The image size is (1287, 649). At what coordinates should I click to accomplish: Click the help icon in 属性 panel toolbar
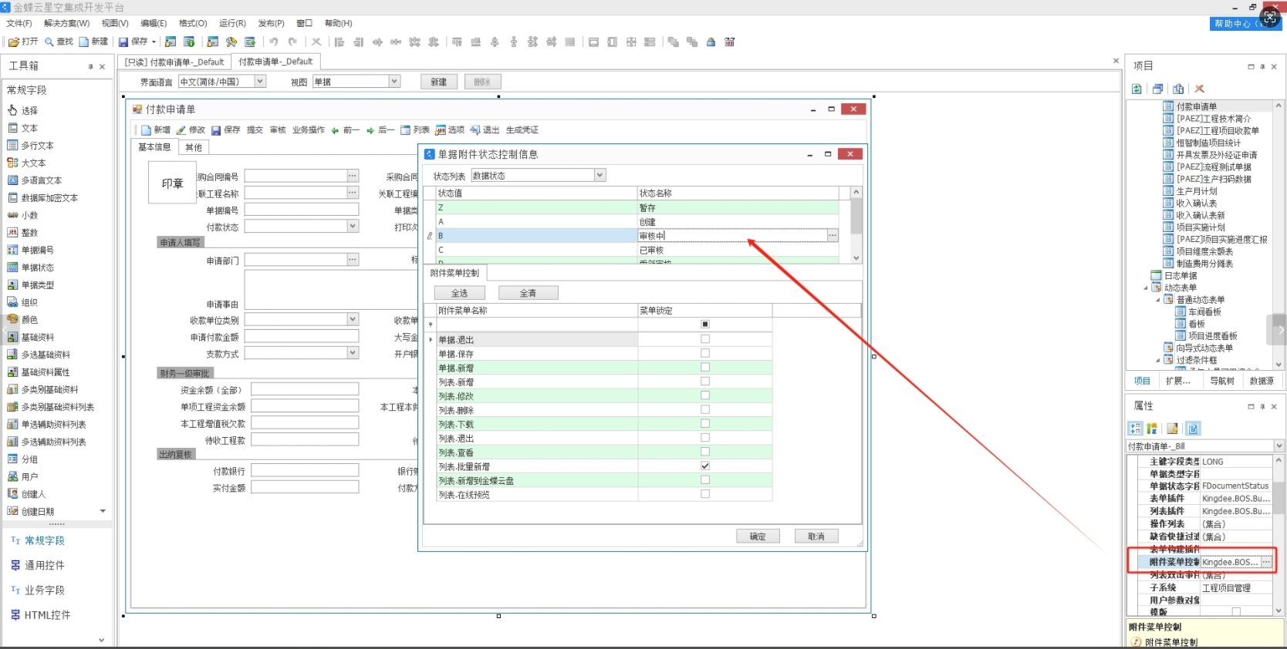pyautogui.click(x=1193, y=429)
